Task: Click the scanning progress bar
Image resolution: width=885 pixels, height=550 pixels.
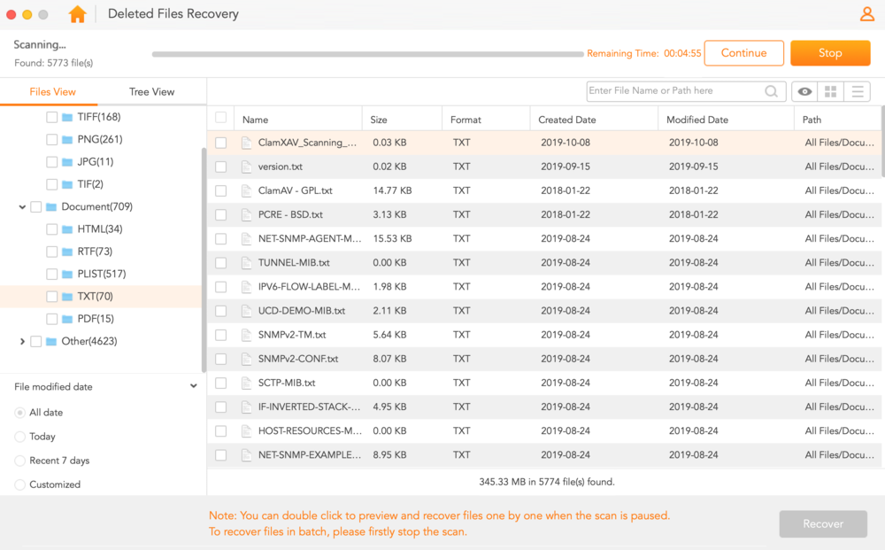Action: click(367, 54)
